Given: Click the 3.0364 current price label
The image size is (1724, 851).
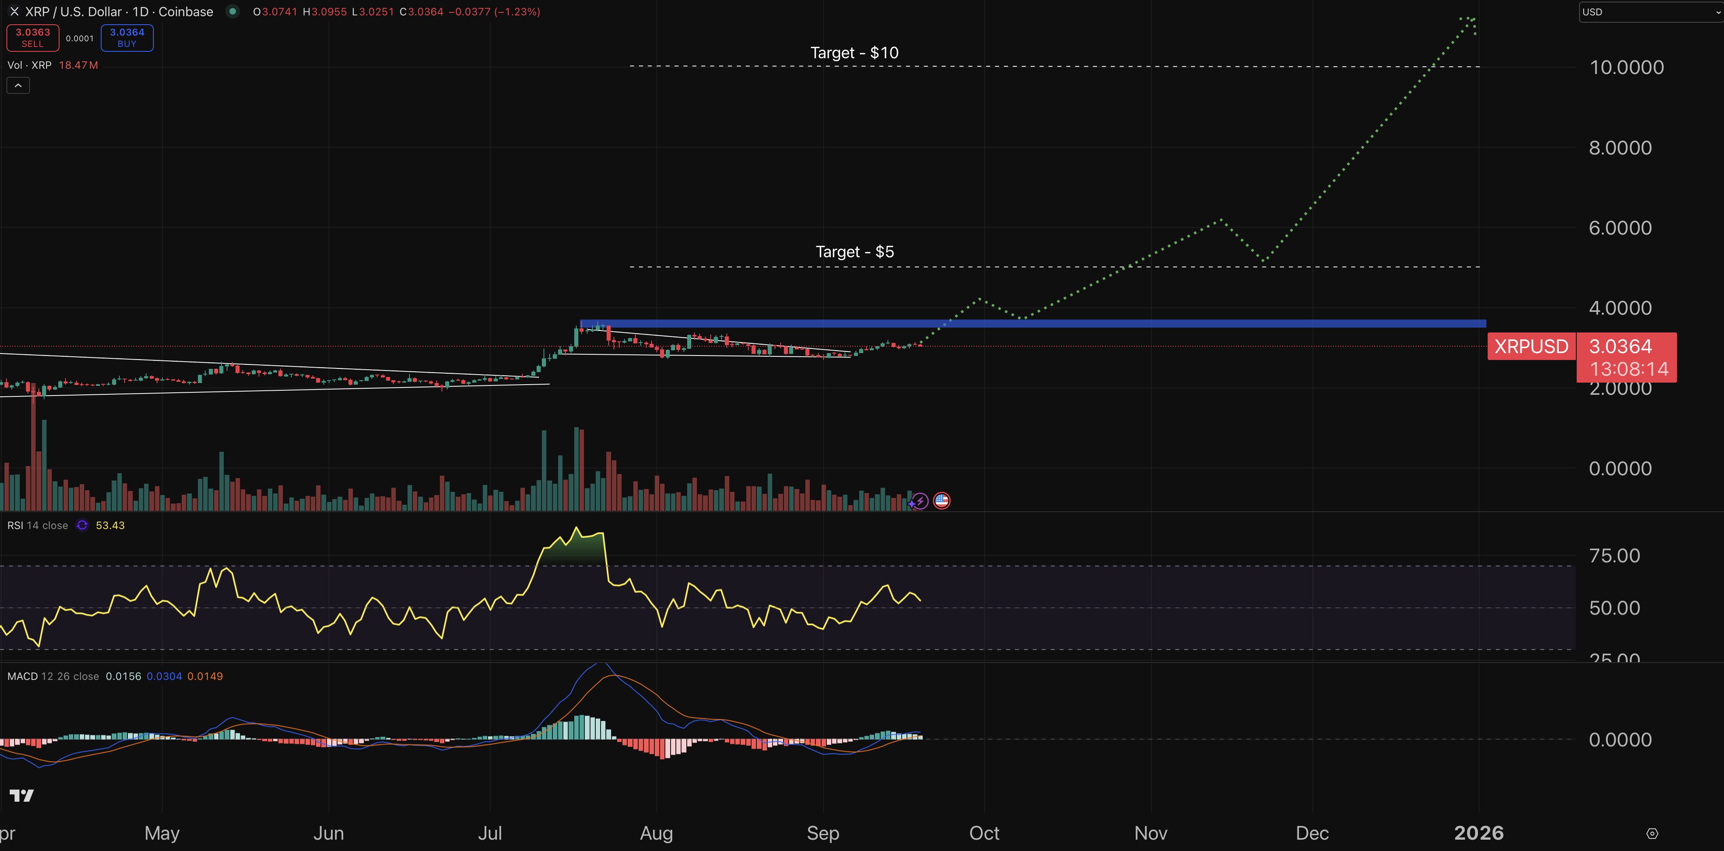Looking at the screenshot, I should [1620, 347].
